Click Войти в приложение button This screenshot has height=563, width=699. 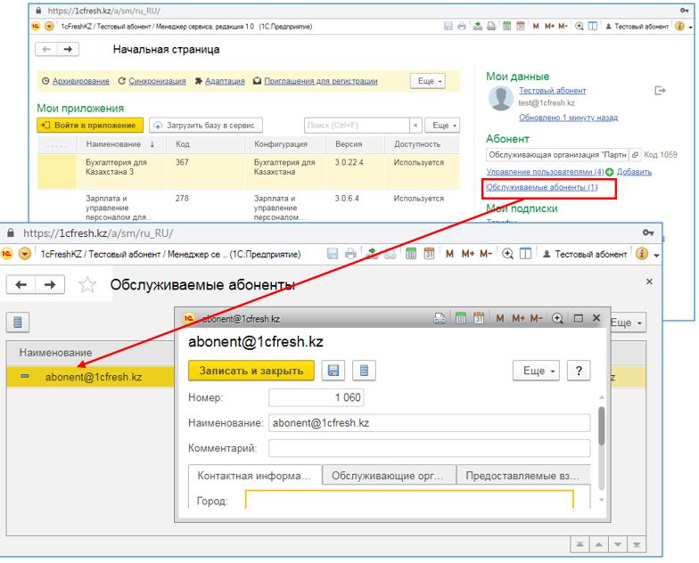click(x=90, y=125)
